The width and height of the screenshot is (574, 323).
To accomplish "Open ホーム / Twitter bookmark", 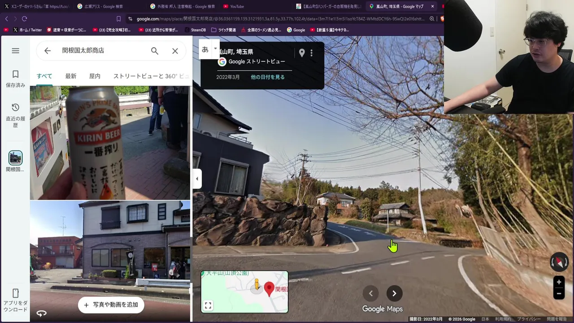I will (27, 30).
